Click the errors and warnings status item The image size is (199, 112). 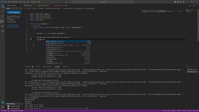coord(4,111)
